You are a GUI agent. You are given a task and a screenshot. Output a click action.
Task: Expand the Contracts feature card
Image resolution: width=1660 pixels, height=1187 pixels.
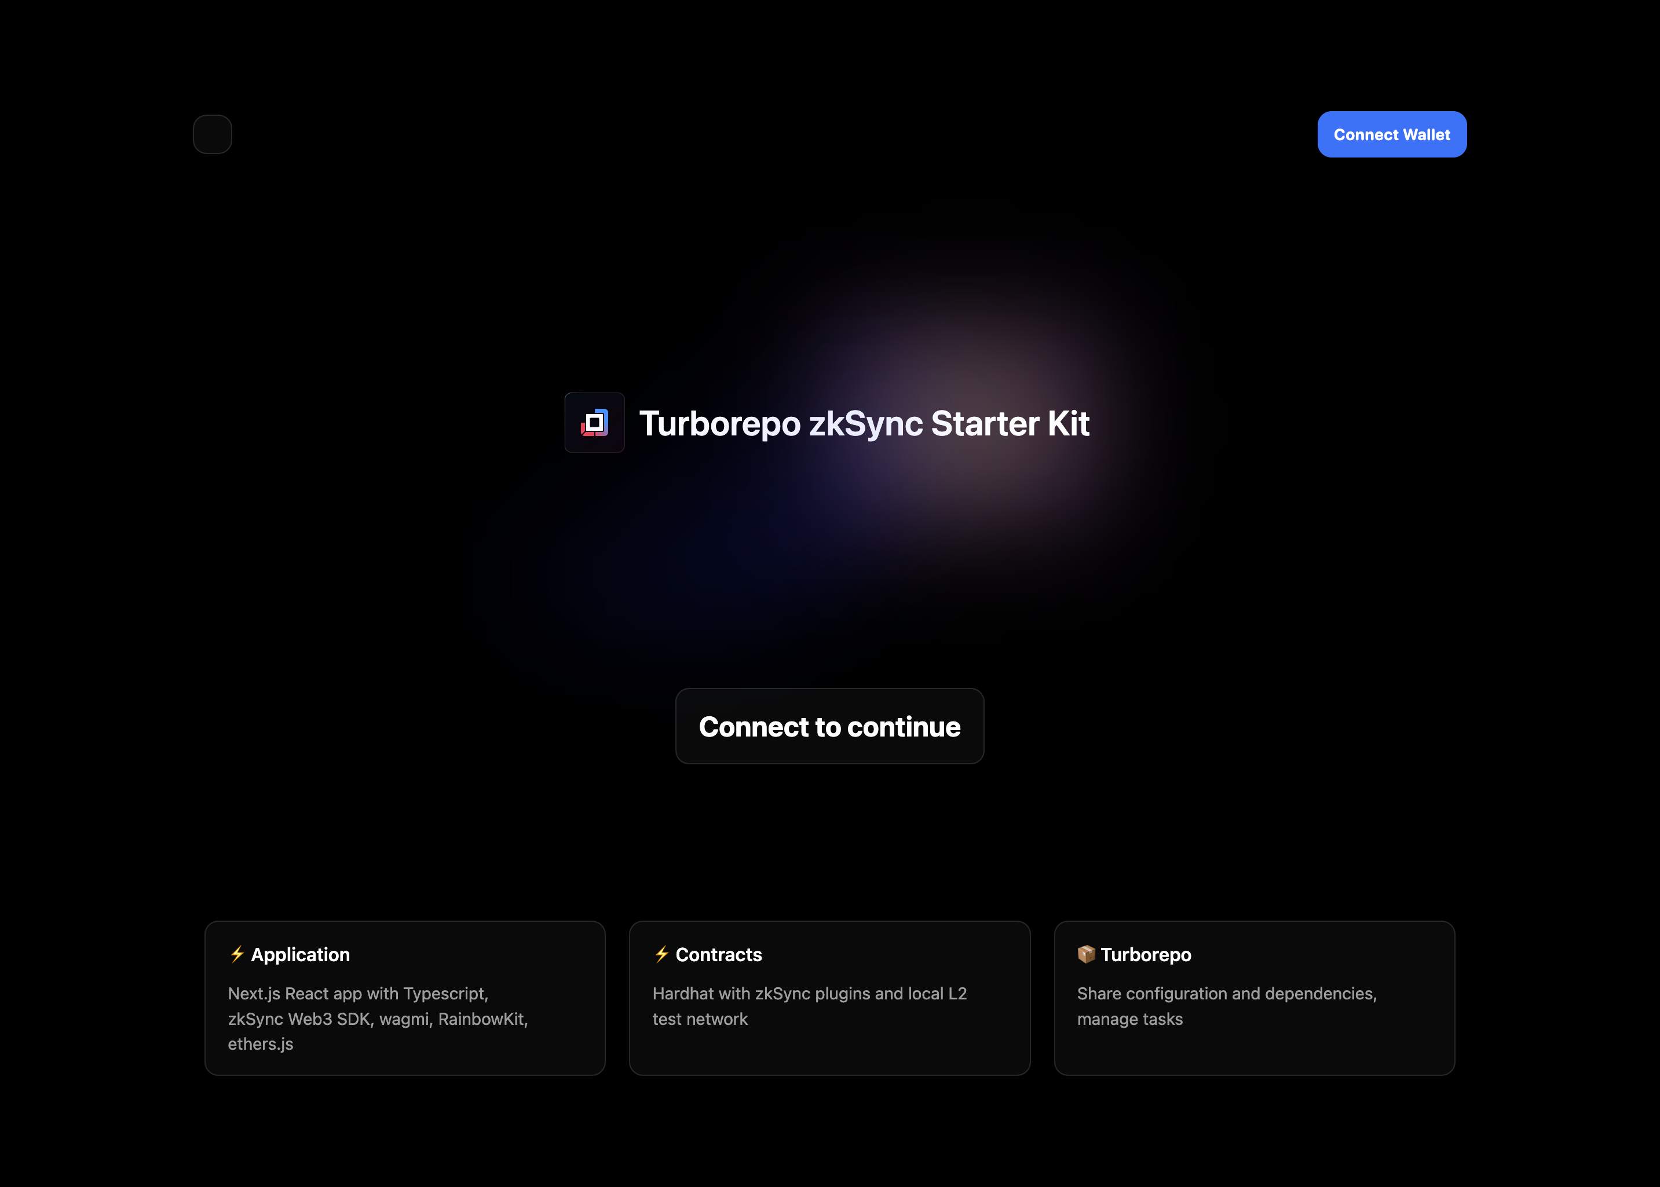click(829, 998)
